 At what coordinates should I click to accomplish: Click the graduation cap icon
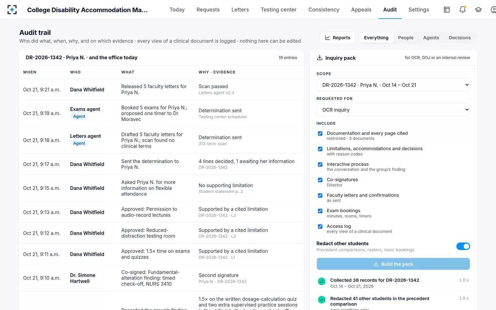478,10
